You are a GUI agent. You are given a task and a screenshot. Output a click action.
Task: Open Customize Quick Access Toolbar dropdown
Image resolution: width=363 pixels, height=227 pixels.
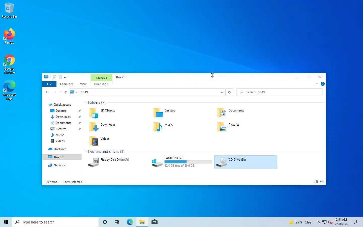65,77
